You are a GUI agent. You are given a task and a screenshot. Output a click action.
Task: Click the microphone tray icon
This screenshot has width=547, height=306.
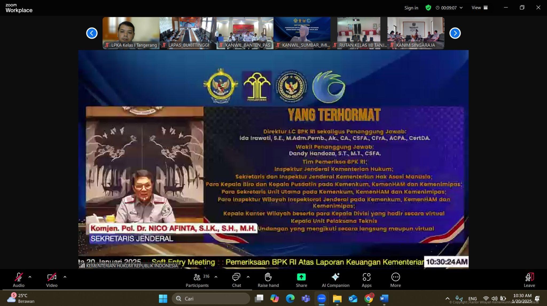[459, 299]
